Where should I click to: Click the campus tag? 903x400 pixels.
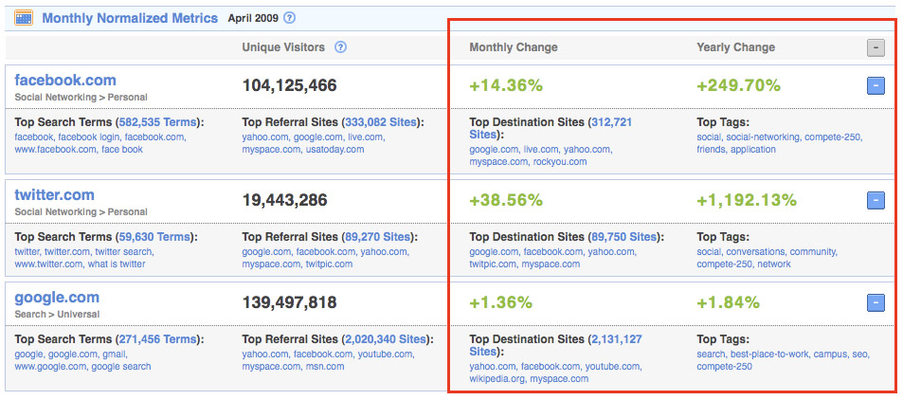(830, 354)
